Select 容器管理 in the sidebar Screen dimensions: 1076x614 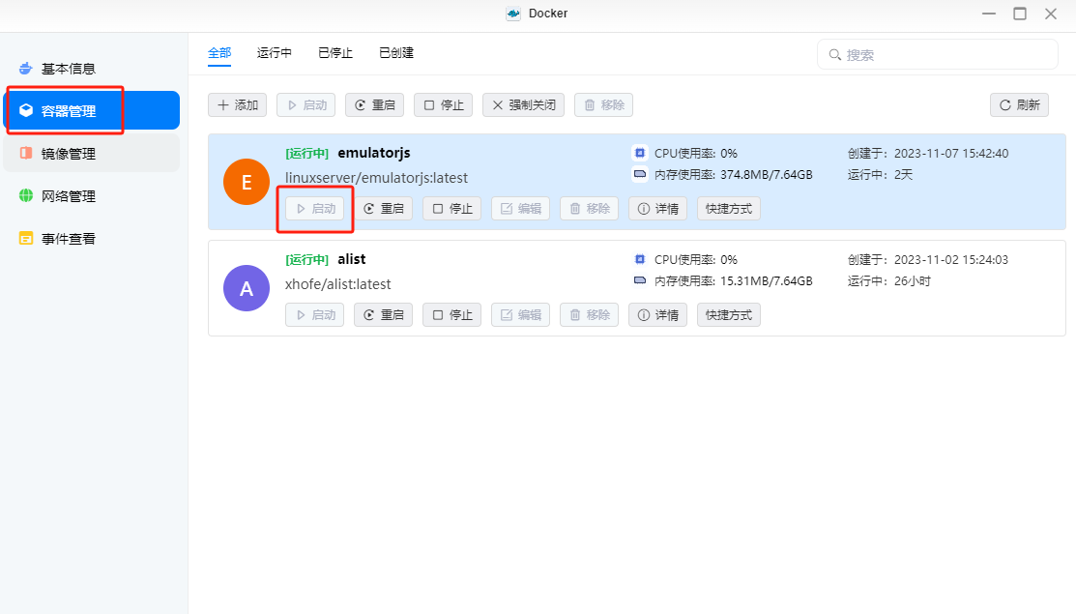[92, 110]
